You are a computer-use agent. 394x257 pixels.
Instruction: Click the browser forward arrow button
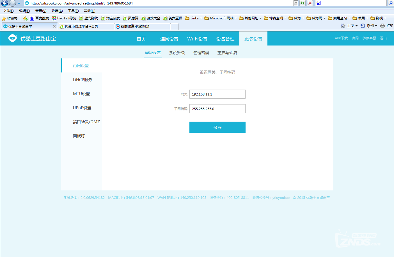pyautogui.click(x=12, y=3)
